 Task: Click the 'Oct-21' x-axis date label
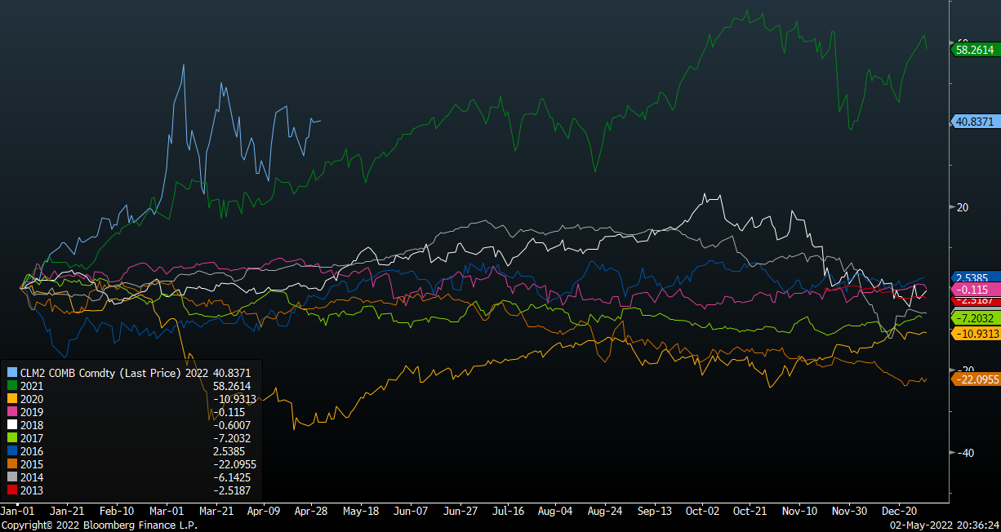click(750, 511)
